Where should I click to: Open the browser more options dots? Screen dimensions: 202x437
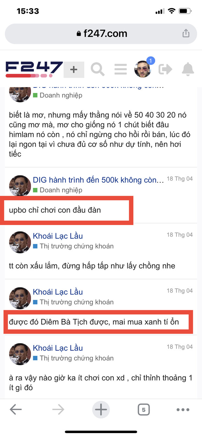(183, 410)
